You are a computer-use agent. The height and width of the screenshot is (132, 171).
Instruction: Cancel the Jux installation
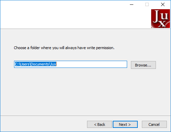154,124
